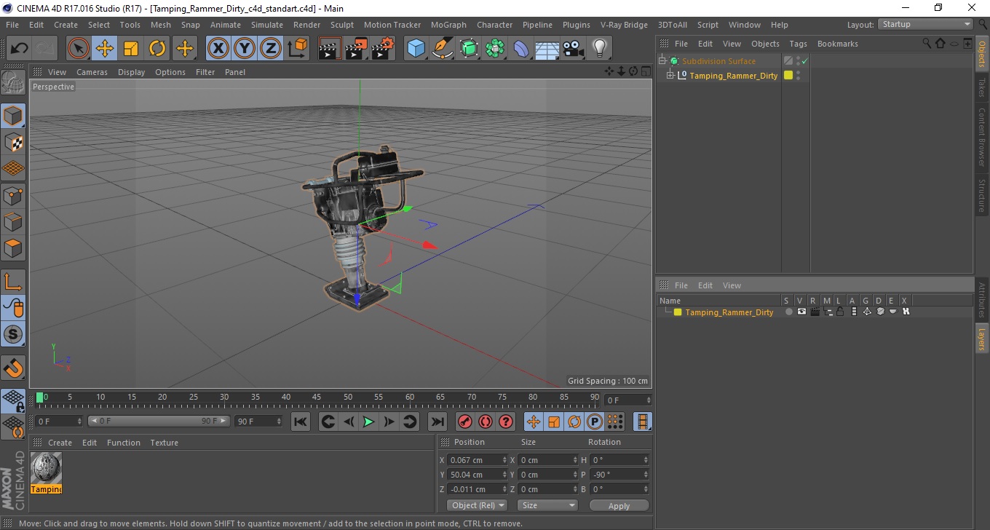Viewport: 990px width, 530px height.
Task: Open the Spline pen tool
Action: 443,49
